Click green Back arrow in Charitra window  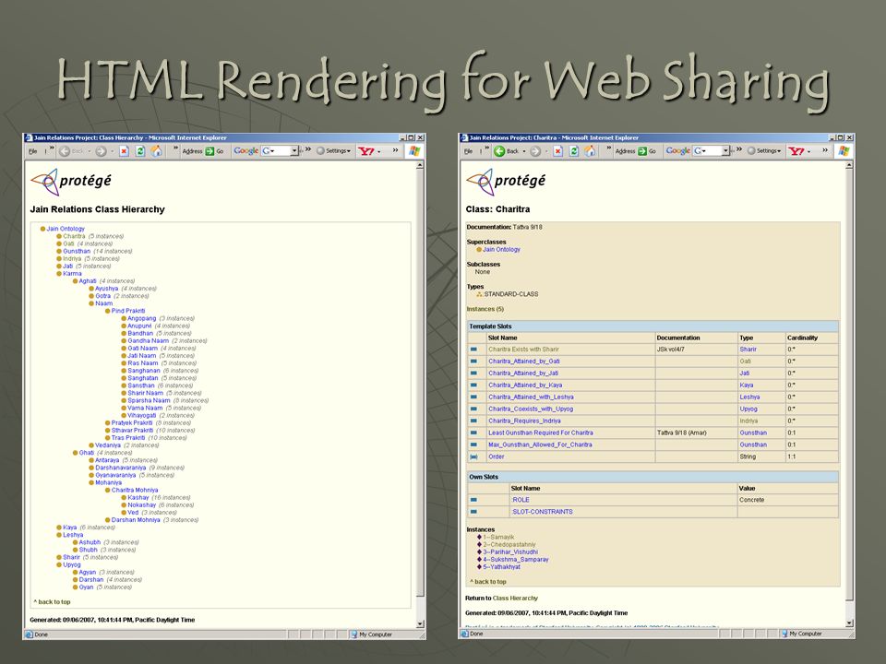point(499,151)
